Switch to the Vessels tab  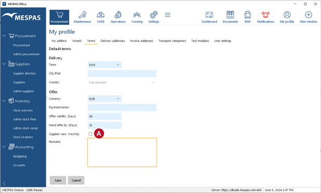click(77, 41)
